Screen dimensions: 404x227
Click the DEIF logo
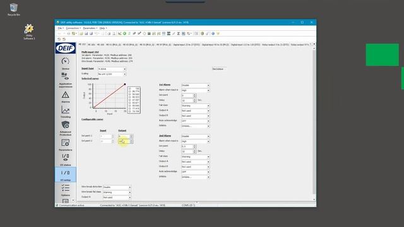pyautogui.click(x=66, y=48)
